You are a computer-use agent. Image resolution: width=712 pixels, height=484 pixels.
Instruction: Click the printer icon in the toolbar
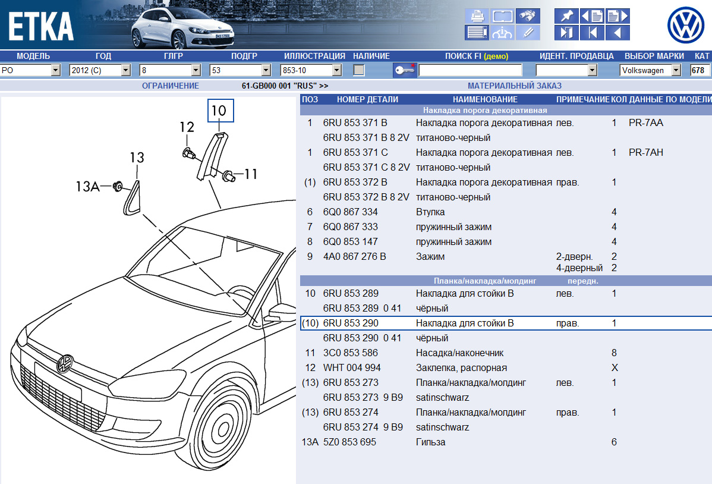[477, 16]
